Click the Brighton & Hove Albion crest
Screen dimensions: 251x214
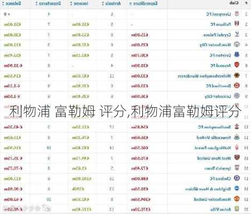point(237,188)
